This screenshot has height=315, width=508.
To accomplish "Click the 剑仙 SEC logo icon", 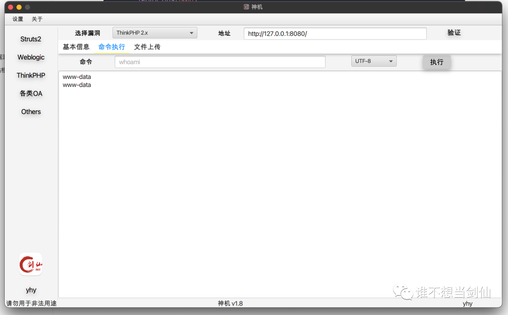I will point(31,264).
